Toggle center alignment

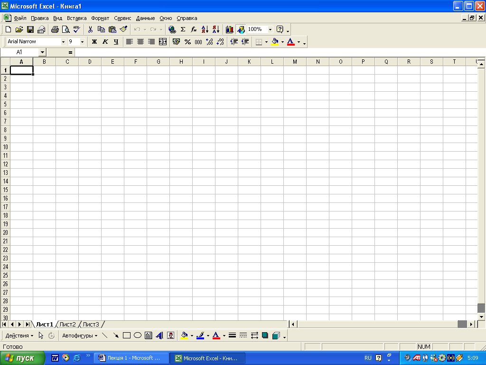(140, 42)
